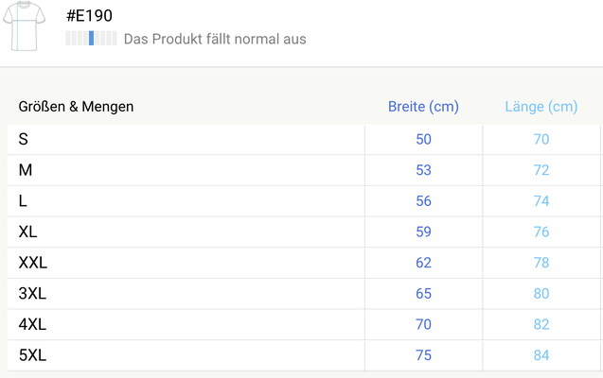
Task: Select size L row
Action: point(24,201)
